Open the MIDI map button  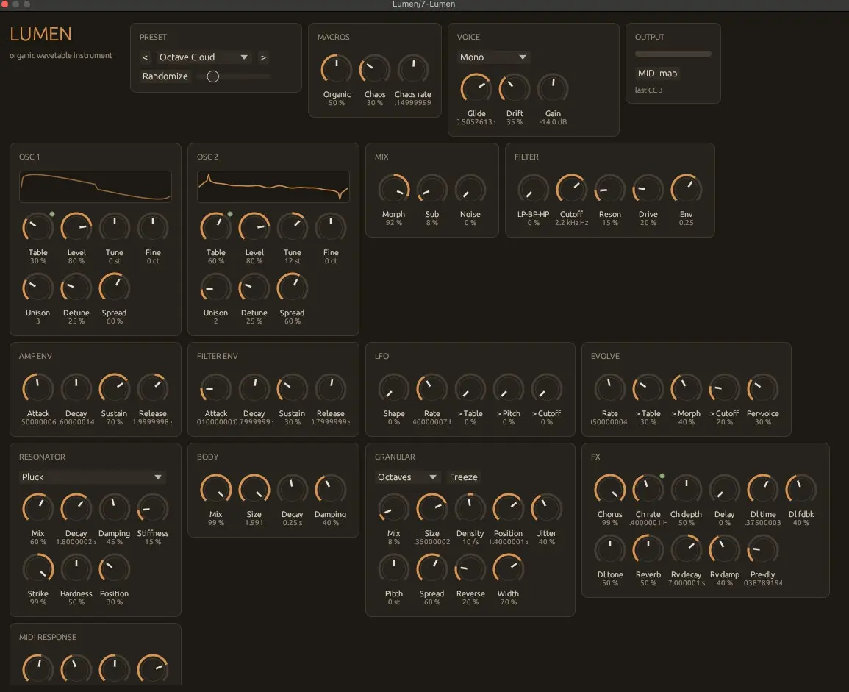[x=657, y=73]
